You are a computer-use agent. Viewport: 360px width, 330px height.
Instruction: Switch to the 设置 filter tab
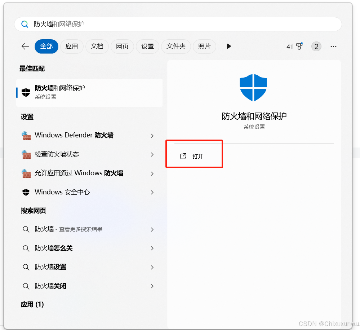(x=147, y=47)
